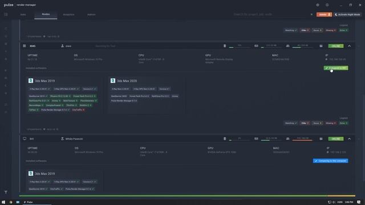The image size is (365, 205).
Task: Collapse the X040 node details chevron
Action: [350, 46]
